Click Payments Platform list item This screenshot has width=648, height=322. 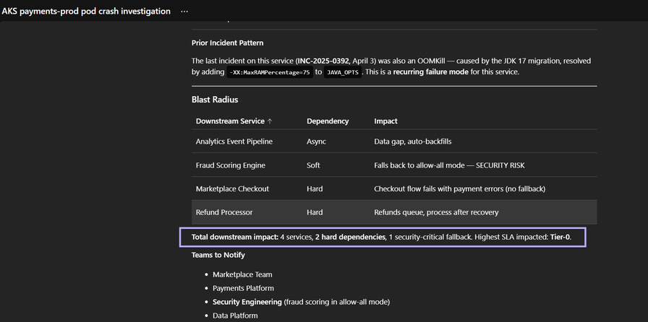[243, 288]
